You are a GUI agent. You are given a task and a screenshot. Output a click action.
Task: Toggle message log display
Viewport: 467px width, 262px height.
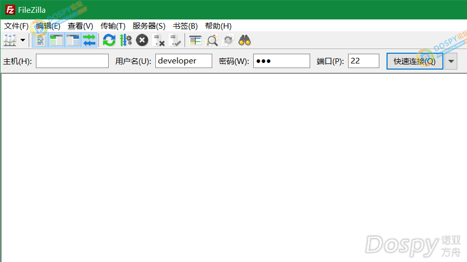coord(40,40)
